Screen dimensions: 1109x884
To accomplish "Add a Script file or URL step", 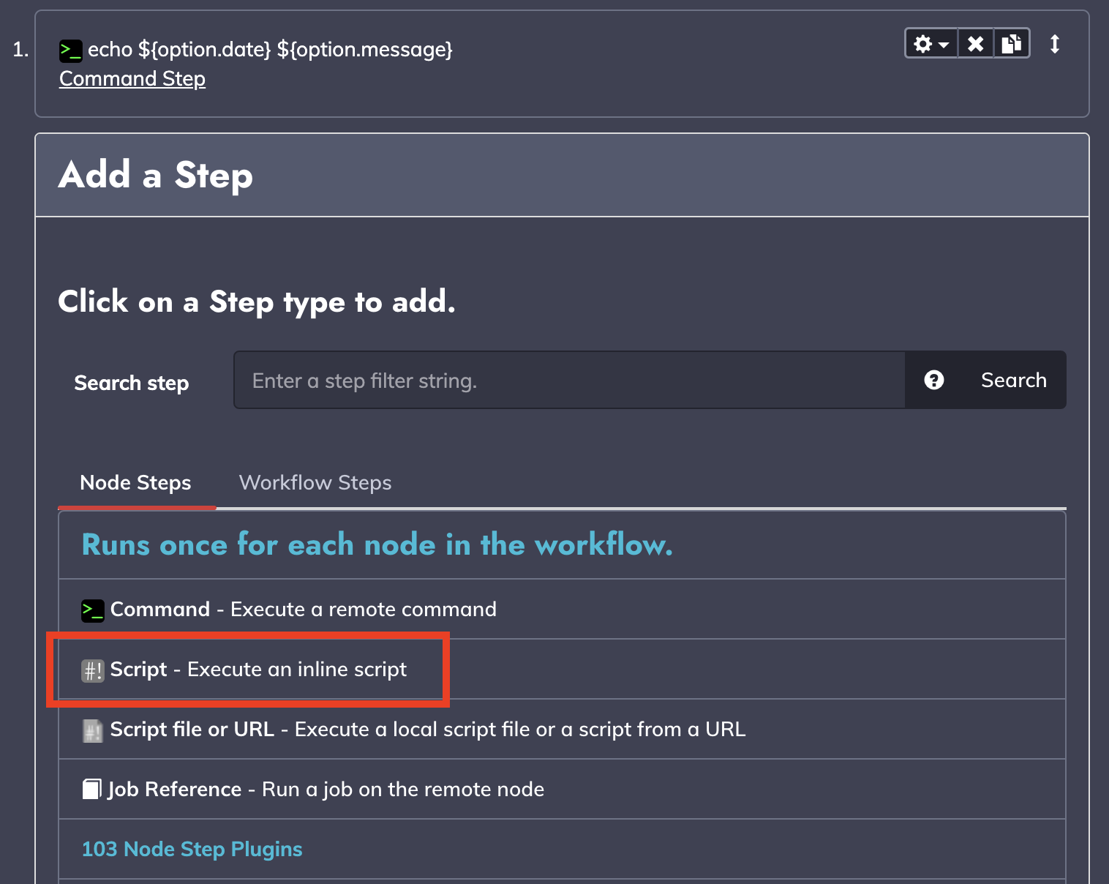I will [x=562, y=729].
